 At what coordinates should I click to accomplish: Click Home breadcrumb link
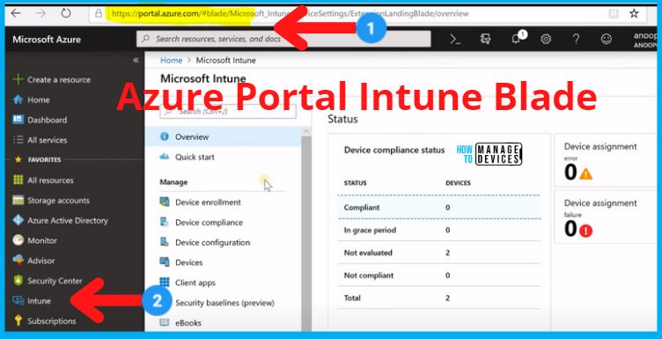(x=171, y=61)
